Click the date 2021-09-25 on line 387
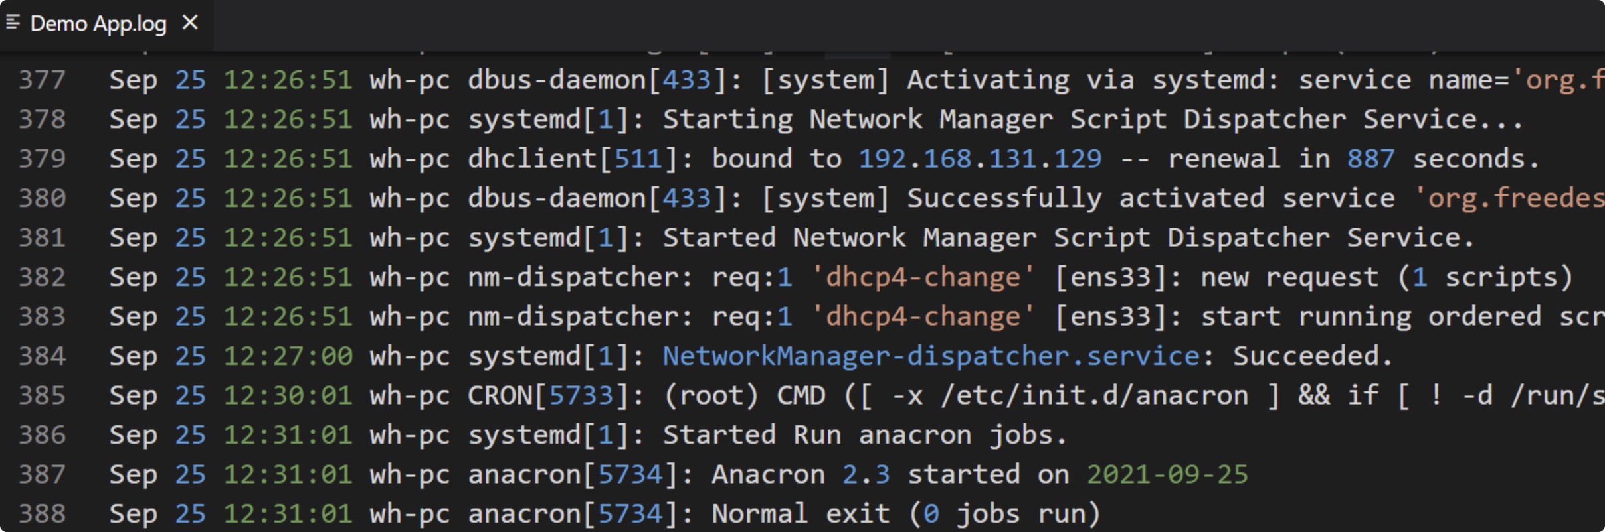The height and width of the screenshot is (532, 1605). pyautogui.click(x=1167, y=475)
